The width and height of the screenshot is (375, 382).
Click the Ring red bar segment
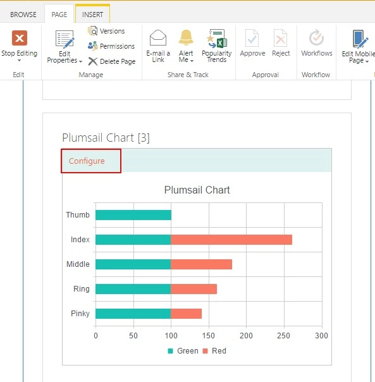point(194,289)
